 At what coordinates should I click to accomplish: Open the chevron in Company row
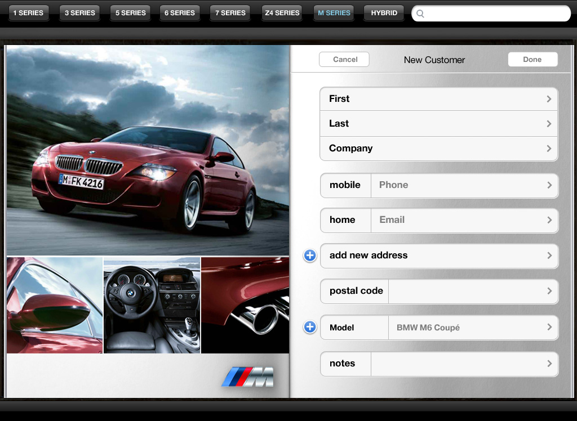click(549, 149)
